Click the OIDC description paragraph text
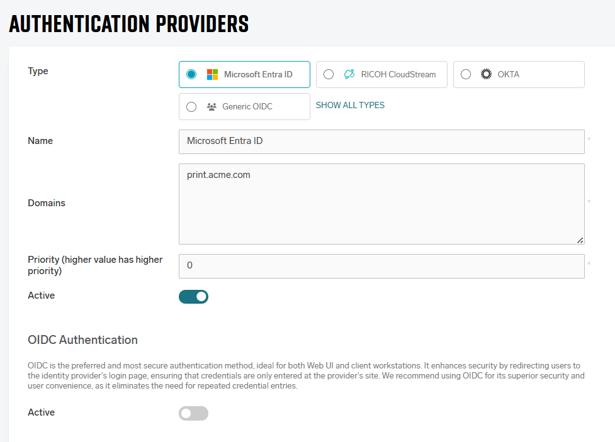Viewport: 615px width, 442px height. tap(305, 375)
